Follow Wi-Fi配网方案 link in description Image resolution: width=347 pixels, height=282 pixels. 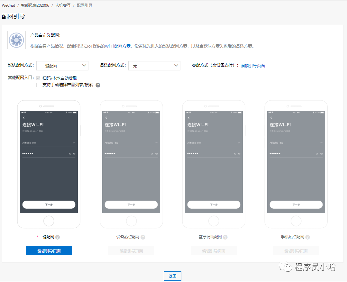tap(118, 46)
